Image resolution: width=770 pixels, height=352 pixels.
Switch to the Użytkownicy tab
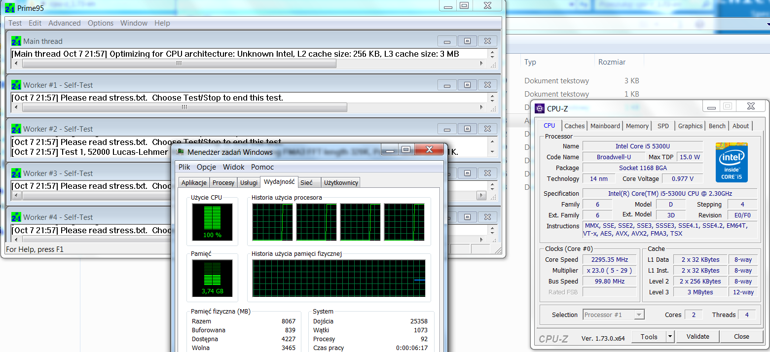341,182
